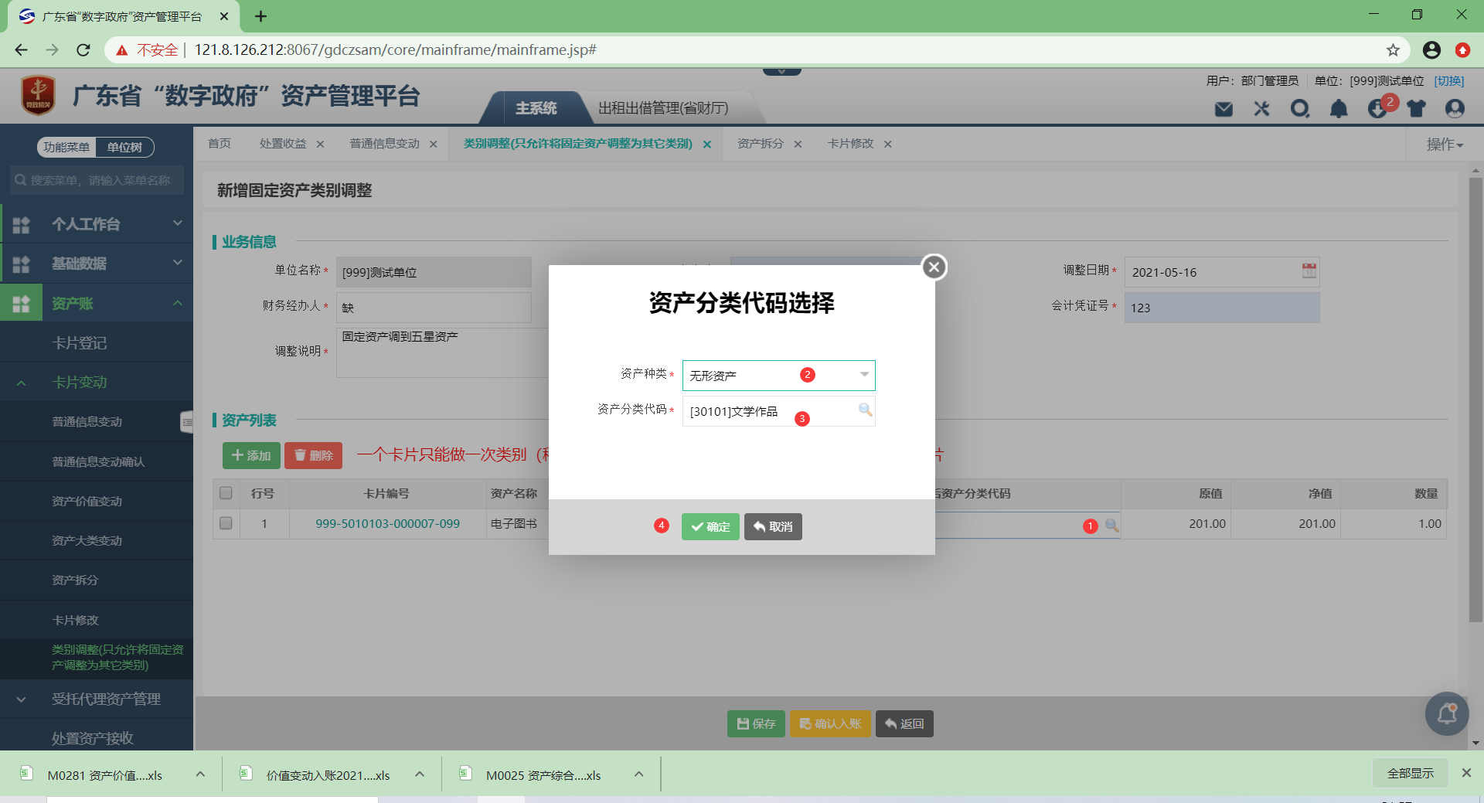Collapse the 资产账 menu
Viewport: 1484px width, 803px height.
click(x=97, y=304)
